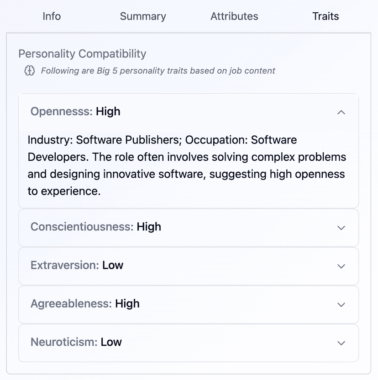The width and height of the screenshot is (378, 380).
Task: Open the Summary tab
Action: click(x=143, y=16)
